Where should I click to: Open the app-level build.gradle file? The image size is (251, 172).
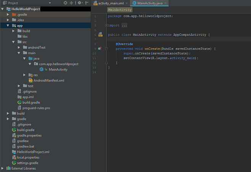(31, 103)
